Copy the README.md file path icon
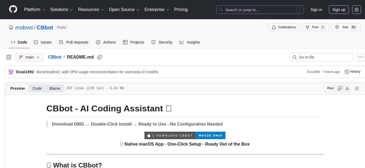Viewport: 365px width, 168px height. pos(100,57)
